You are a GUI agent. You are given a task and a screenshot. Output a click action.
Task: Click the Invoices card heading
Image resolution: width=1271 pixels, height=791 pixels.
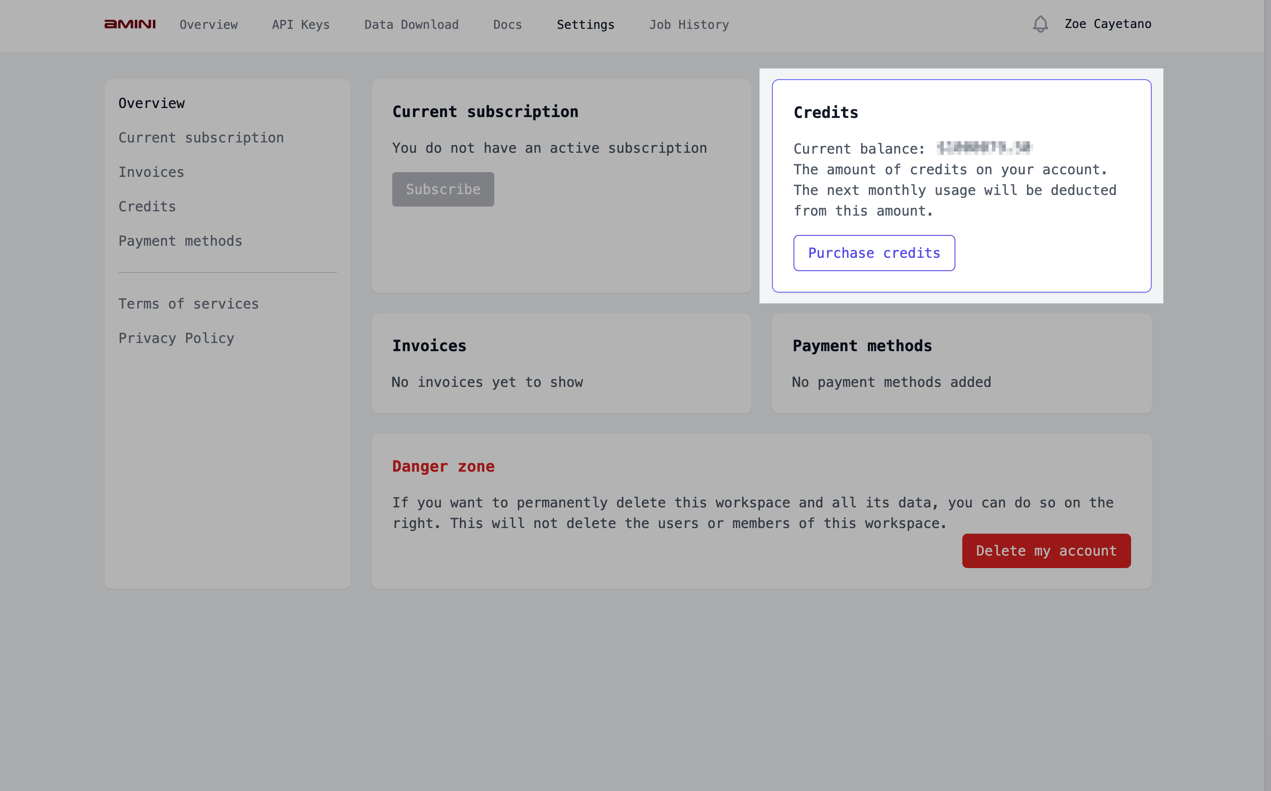click(x=429, y=346)
